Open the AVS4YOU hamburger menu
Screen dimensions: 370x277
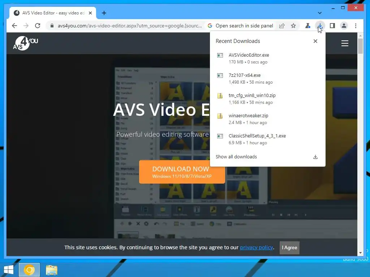tap(345, 43)
